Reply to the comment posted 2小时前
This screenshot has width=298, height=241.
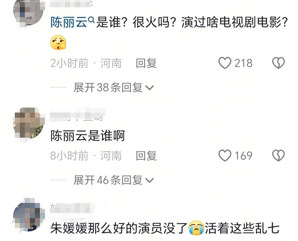point(146,63)
